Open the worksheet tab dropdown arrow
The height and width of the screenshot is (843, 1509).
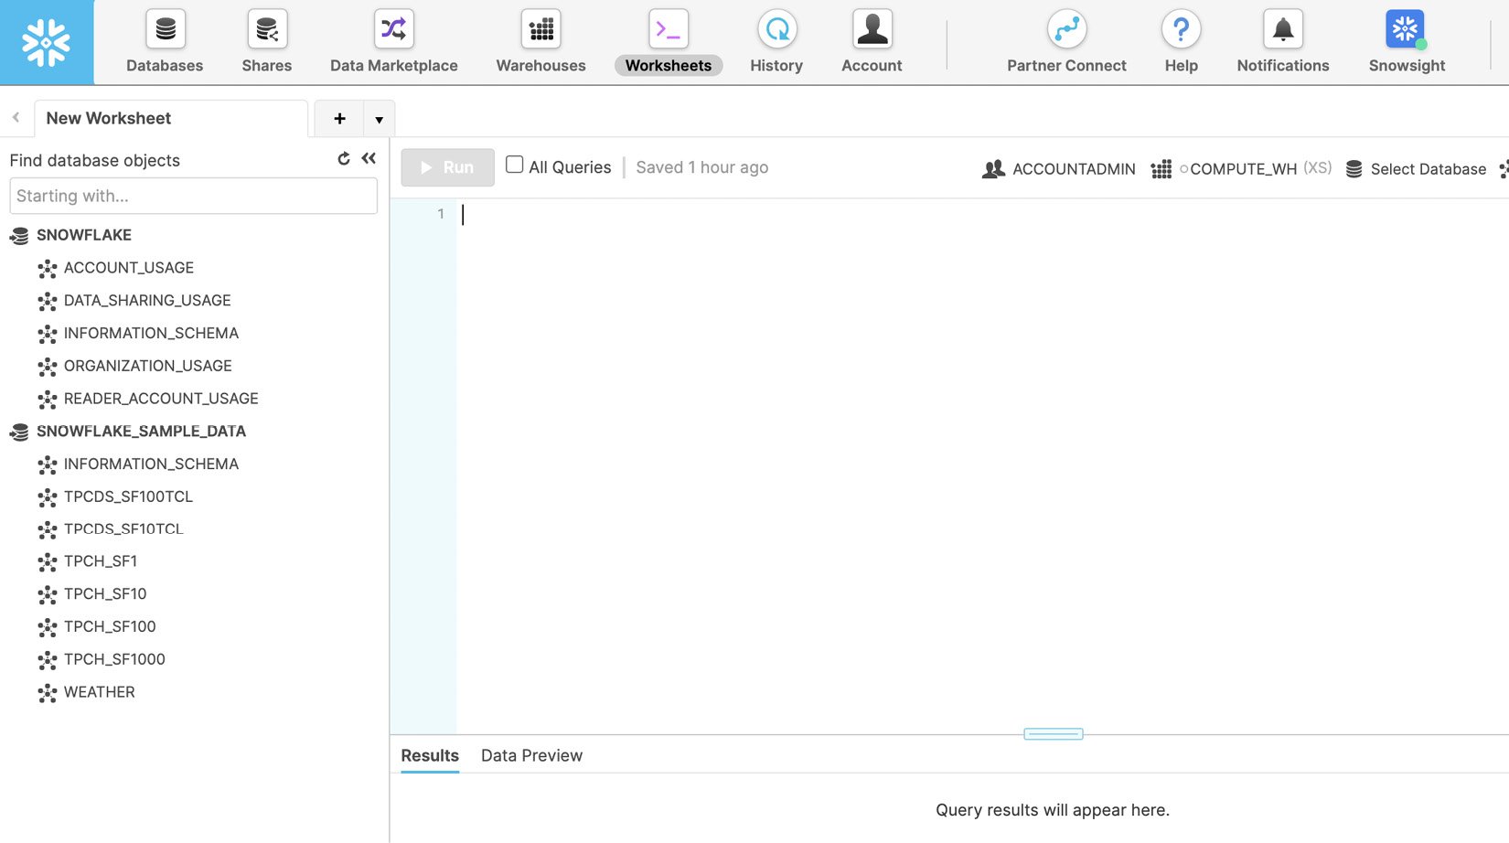[379, 119]
